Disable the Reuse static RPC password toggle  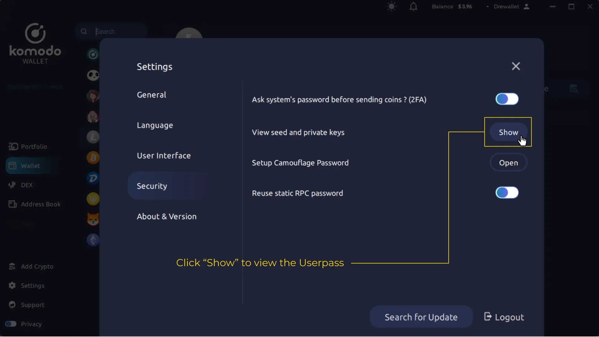tap(507, 193)
